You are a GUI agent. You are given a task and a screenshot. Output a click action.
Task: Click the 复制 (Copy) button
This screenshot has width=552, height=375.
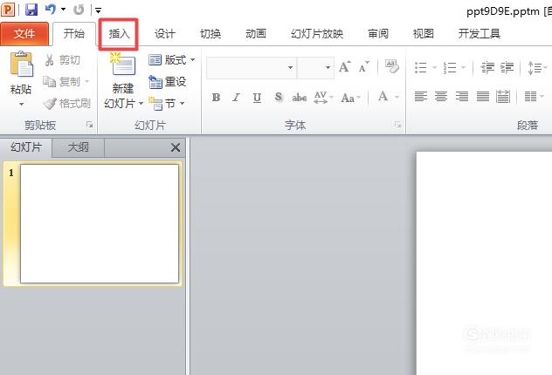point(62,82)
